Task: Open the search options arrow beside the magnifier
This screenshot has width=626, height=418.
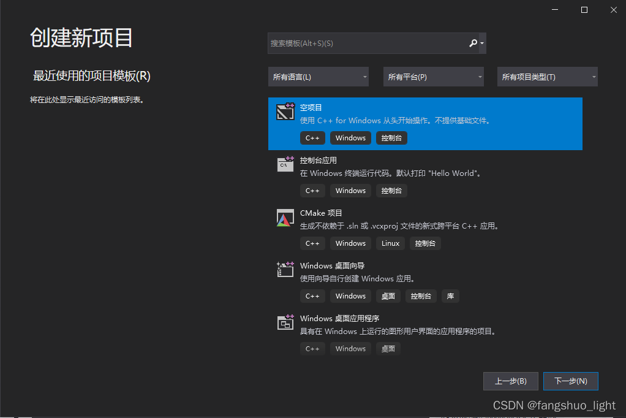Action: coord(482,43)
